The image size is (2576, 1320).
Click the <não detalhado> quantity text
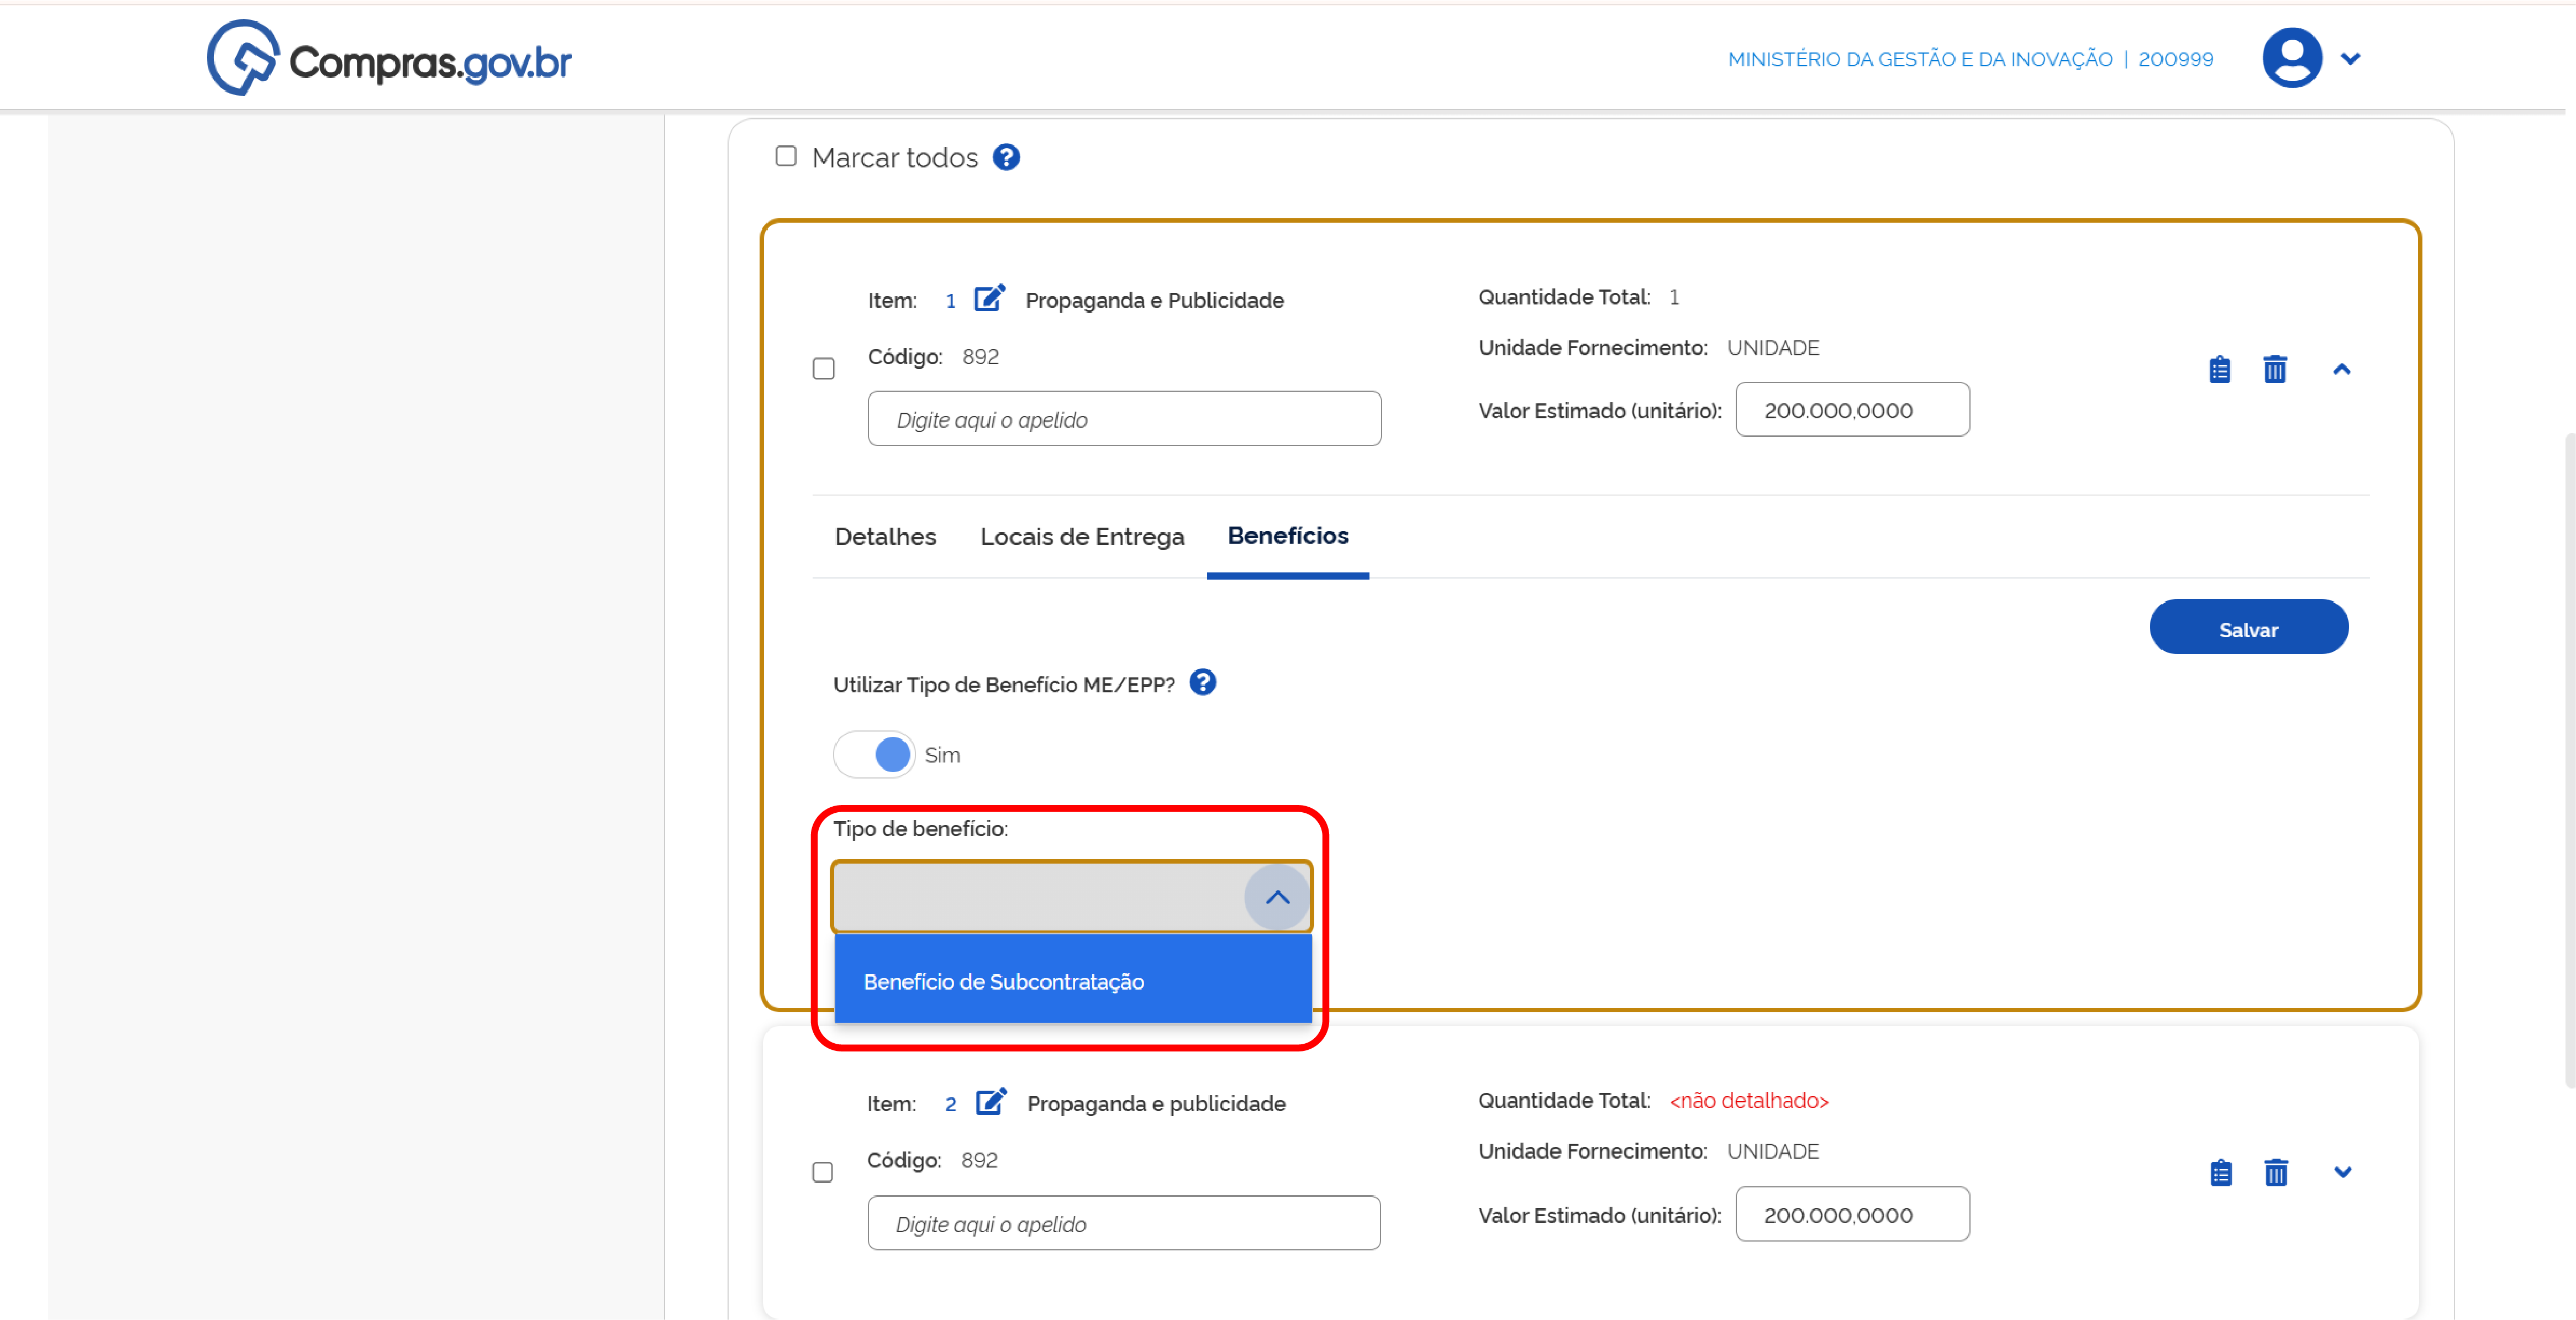(x=1748, y=1100)
